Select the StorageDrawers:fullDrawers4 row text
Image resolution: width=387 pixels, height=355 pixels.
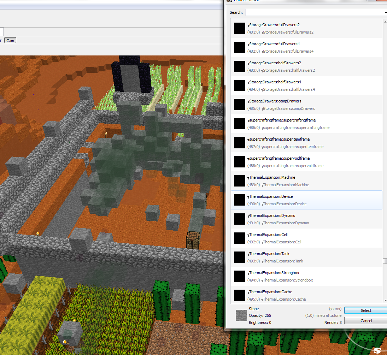coord(306,47)
